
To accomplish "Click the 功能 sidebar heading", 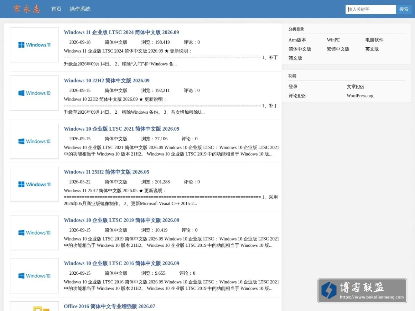I will pos(293,76).
